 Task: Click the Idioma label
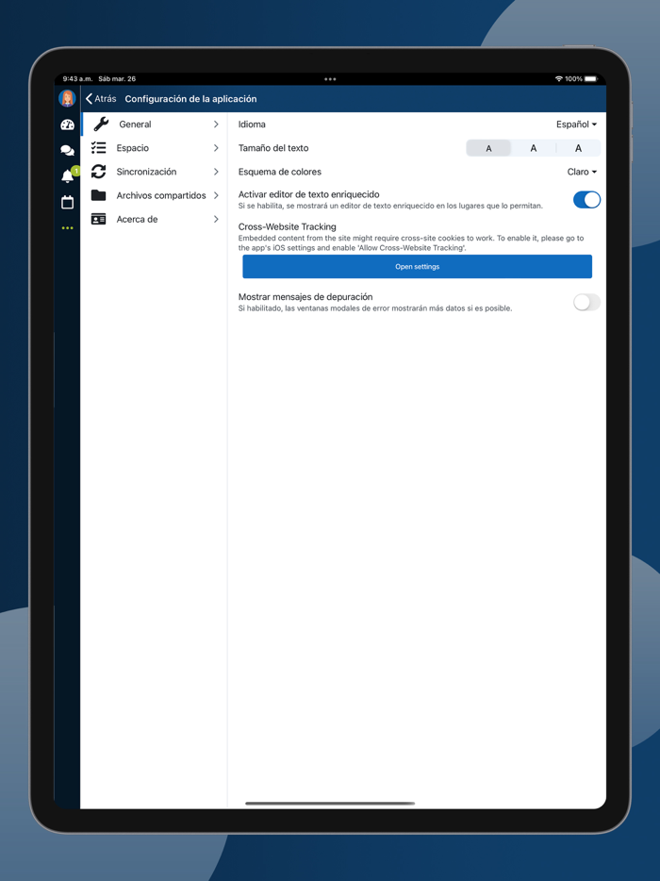(x=252, y=125)
